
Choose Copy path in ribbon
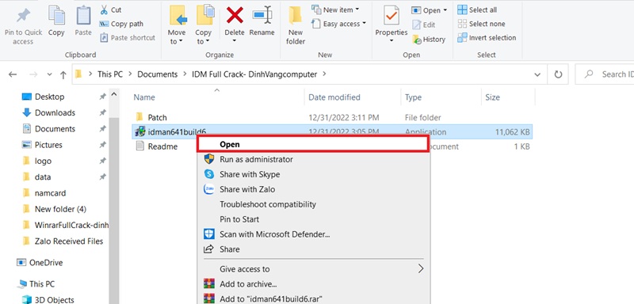[x=121, y=24]
